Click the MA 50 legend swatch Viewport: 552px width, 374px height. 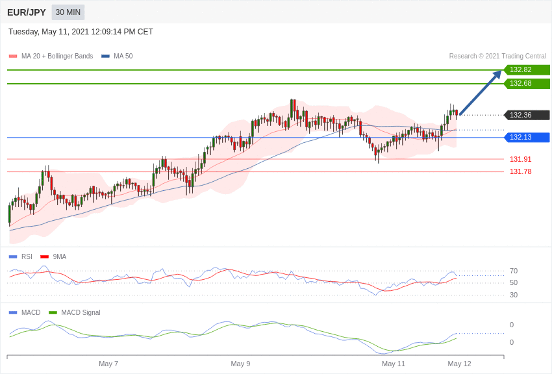[x=105, y=56]
